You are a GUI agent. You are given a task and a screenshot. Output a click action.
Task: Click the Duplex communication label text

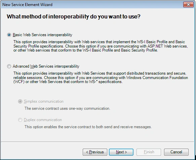point(43,120)
